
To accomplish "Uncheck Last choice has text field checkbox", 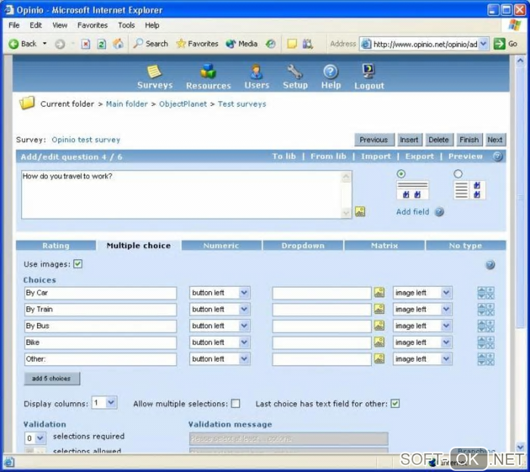I will coord(395,403).
